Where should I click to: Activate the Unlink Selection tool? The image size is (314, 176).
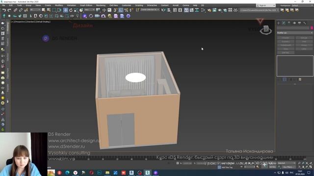point(21,10)
